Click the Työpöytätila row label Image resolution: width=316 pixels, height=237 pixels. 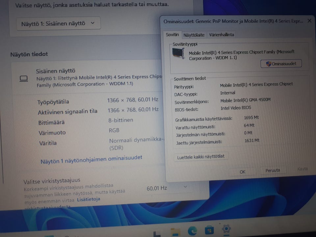tap(53, 102)
